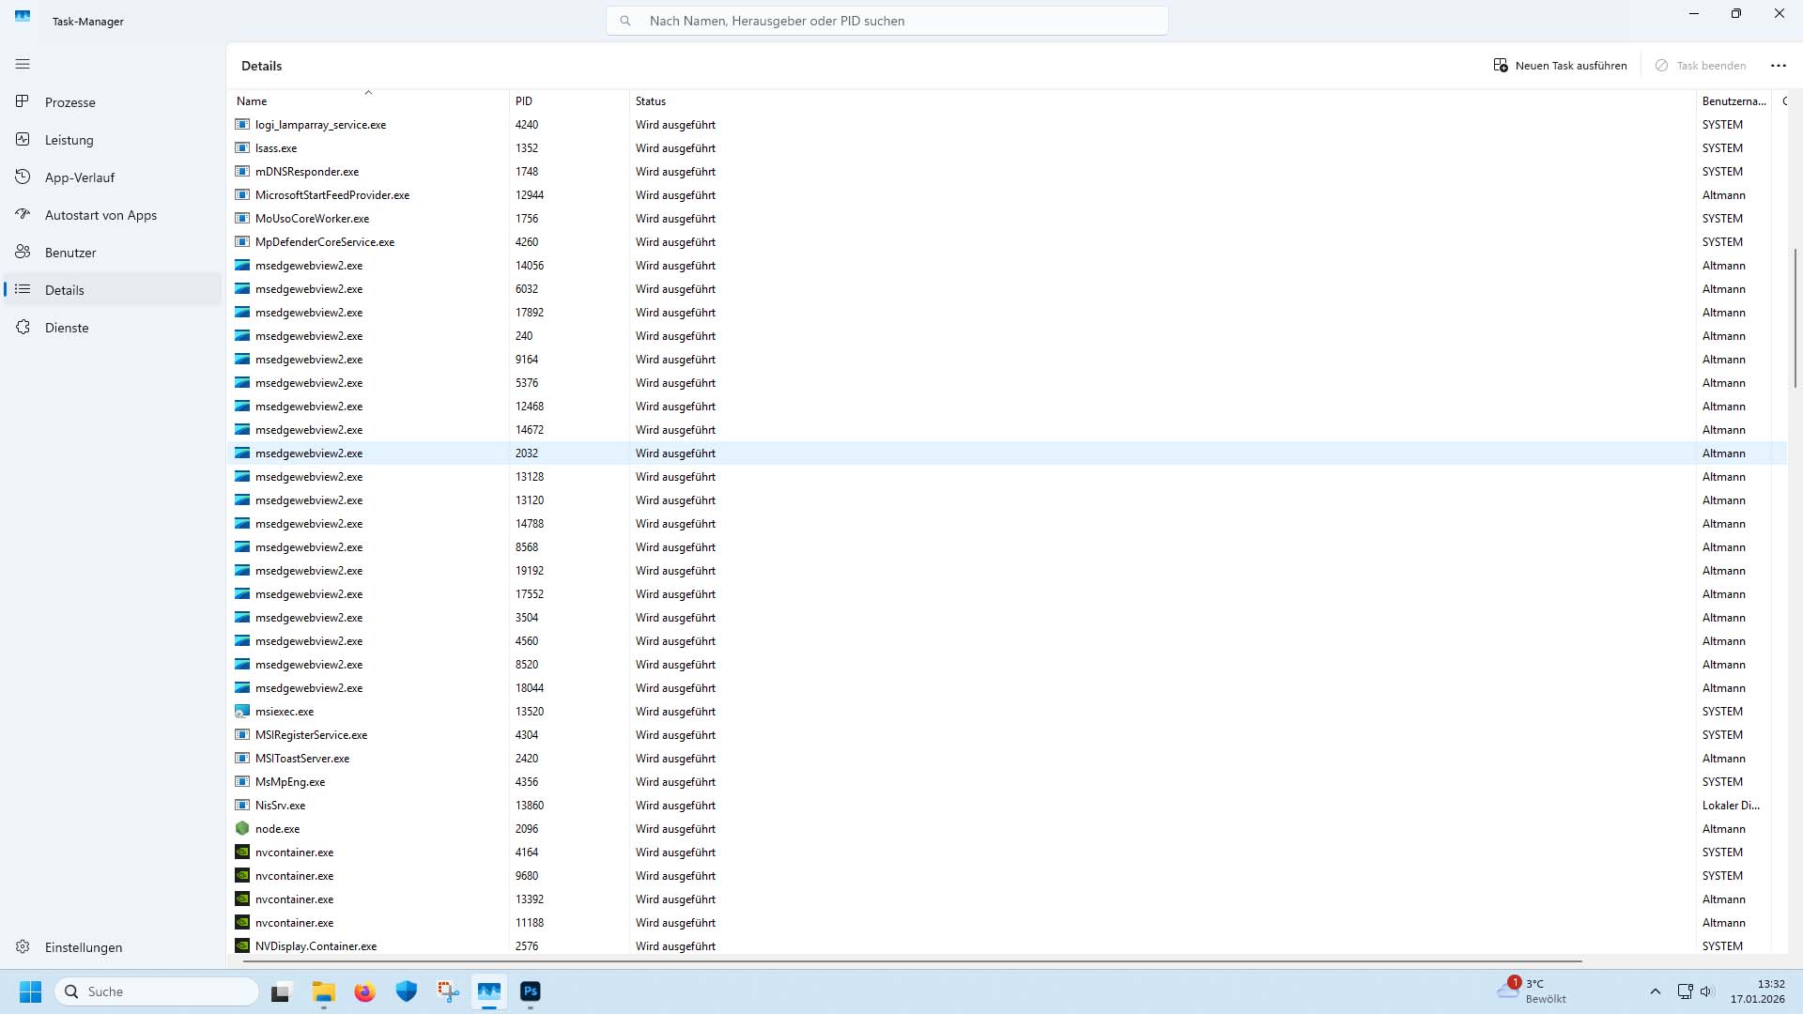Open the Benutzer users page icon
1803x1014 pixels.
click(23, 252)
